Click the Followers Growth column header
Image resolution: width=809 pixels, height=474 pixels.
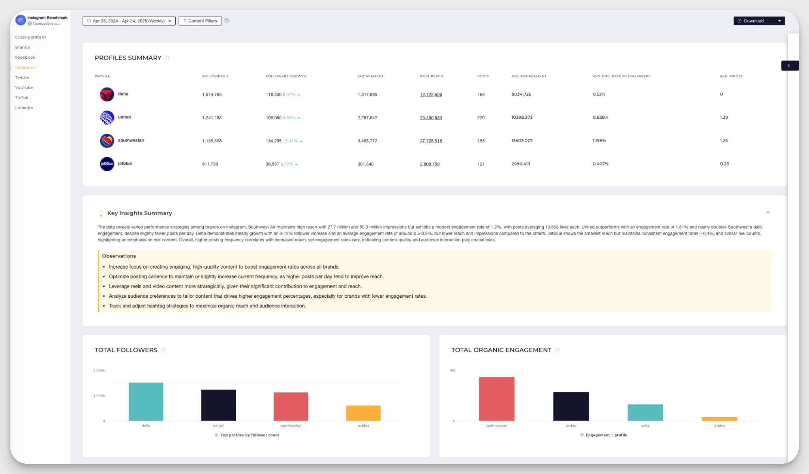tap(286, 76)
